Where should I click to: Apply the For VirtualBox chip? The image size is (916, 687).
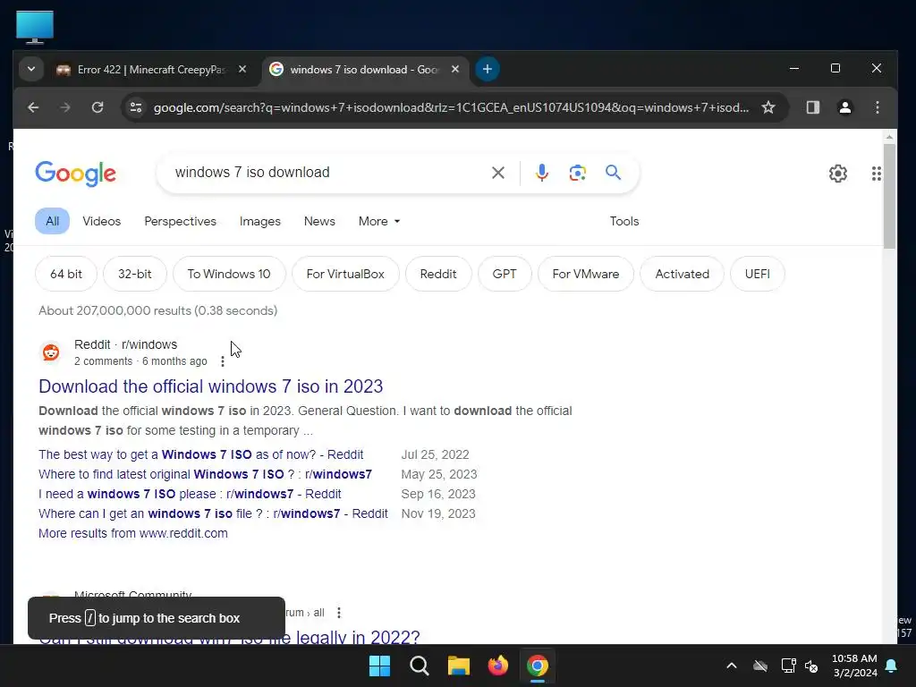pos(345,274)
